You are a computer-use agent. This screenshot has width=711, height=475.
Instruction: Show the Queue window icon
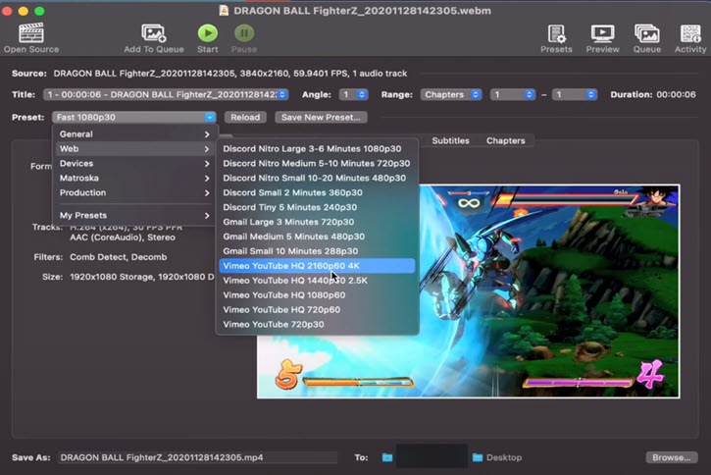646,33
